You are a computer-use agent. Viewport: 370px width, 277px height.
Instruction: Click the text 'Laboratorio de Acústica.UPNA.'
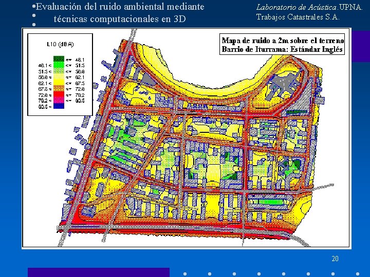coord(309,7)
